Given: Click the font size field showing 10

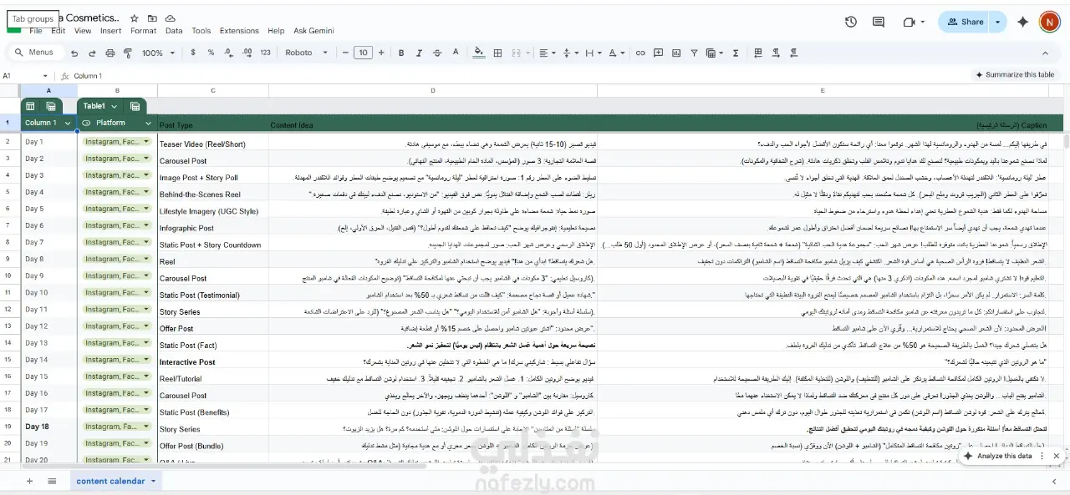Looking at the screenshot, I should 363,53.
